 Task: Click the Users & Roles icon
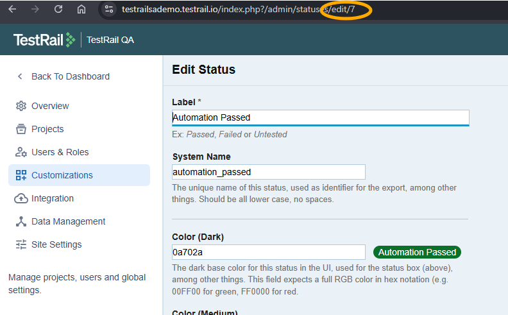21,152
